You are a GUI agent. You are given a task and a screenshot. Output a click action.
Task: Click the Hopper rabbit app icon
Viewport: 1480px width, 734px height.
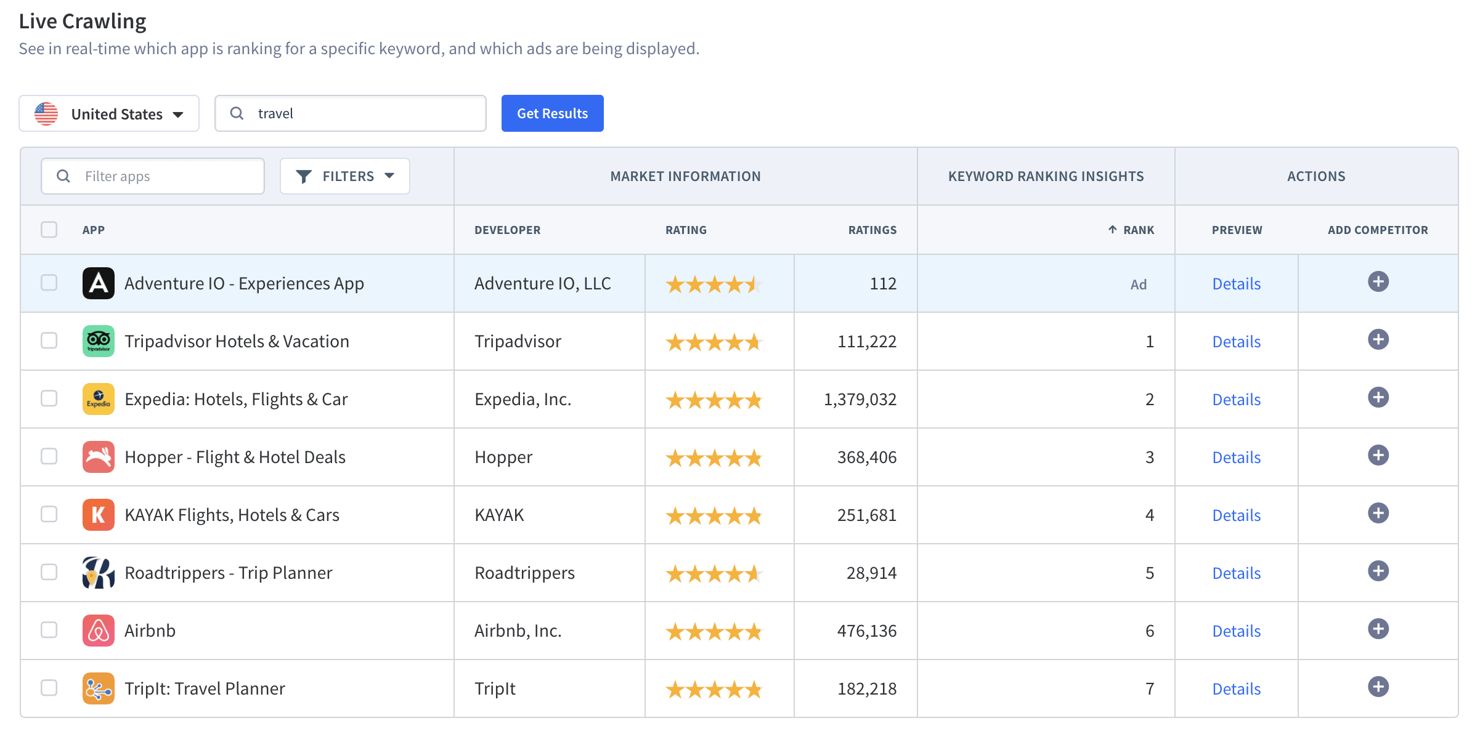(x=99, y=457)
